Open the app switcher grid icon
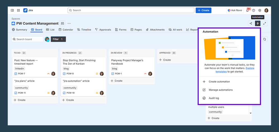Image resolution: width=279 pixels, height=132 pixels. tap(18, 10)
